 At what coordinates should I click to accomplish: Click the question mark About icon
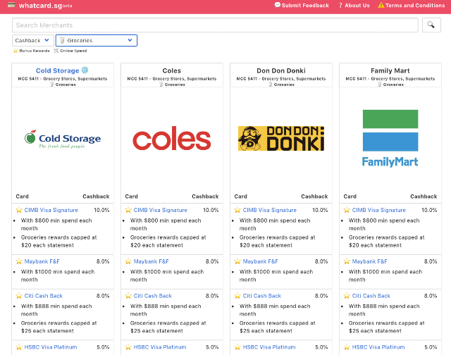point(340,5)
